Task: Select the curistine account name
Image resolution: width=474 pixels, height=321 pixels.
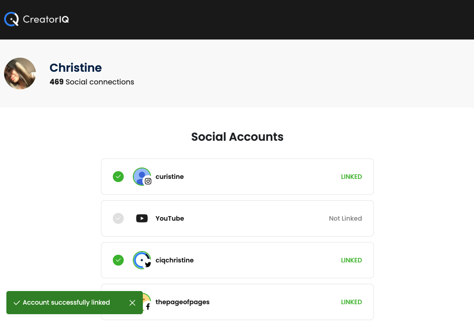Action: click(x=170, y=177)
